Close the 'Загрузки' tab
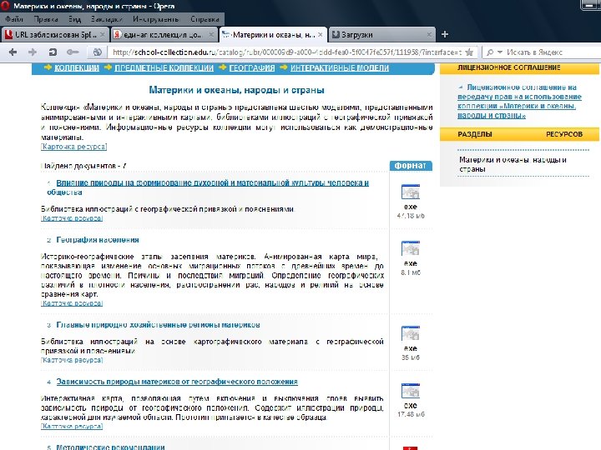Screen dimensions: 601x450 (x=429, y=35)
